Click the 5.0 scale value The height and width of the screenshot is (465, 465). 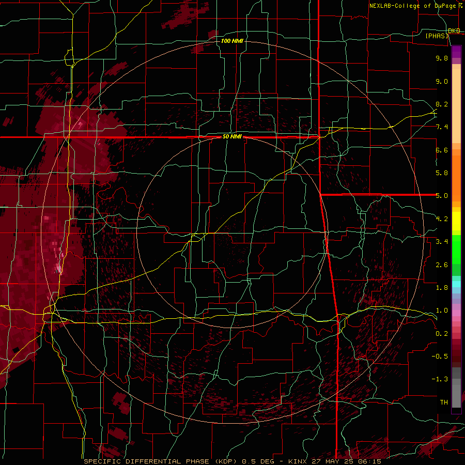click(x=442, y=196)
